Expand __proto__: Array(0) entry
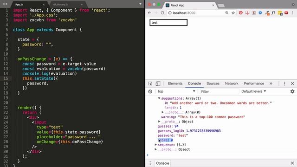The image size is (297, 167). tap(162, 112)
